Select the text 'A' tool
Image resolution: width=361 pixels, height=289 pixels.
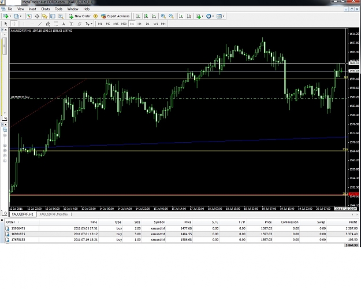coord(64,24)
